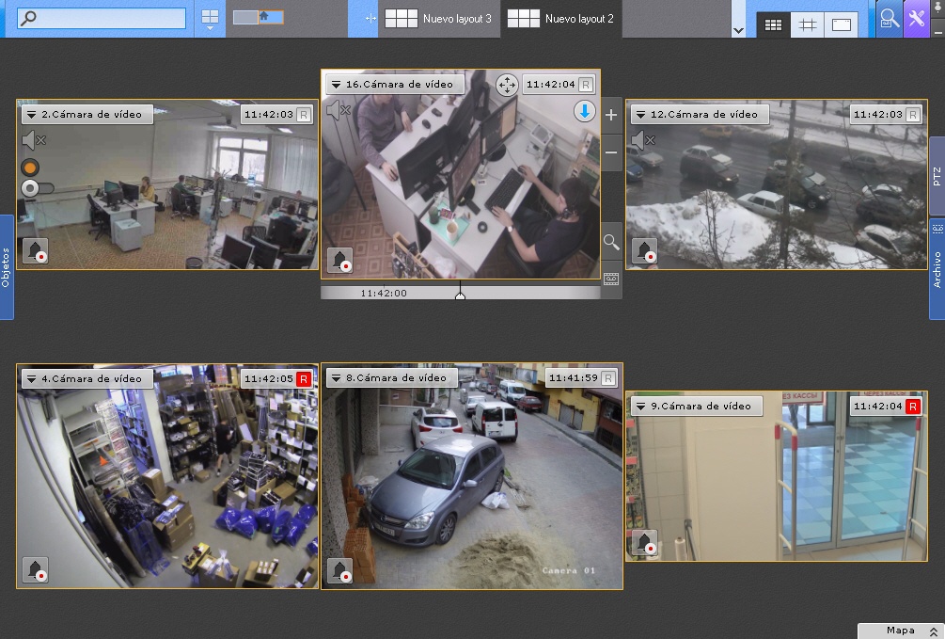Viewport: 945px width, 639px height.
Task: Select the dense grid display mode icon
Action: click(x=773, y=24)
